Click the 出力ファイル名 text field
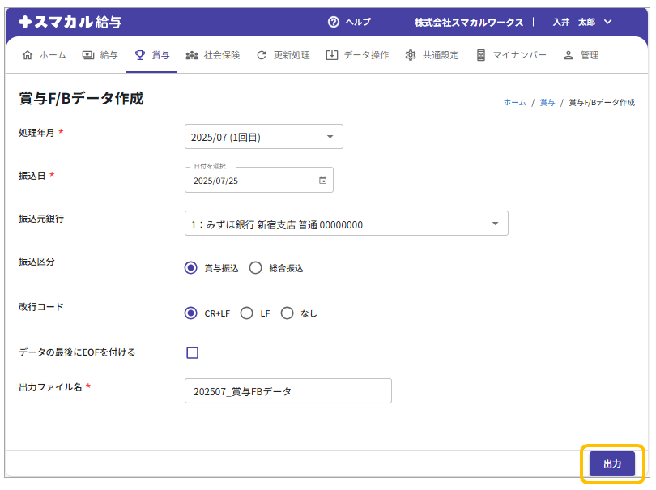The width and height of the screenshot is (656, 490). pos(288,391)
